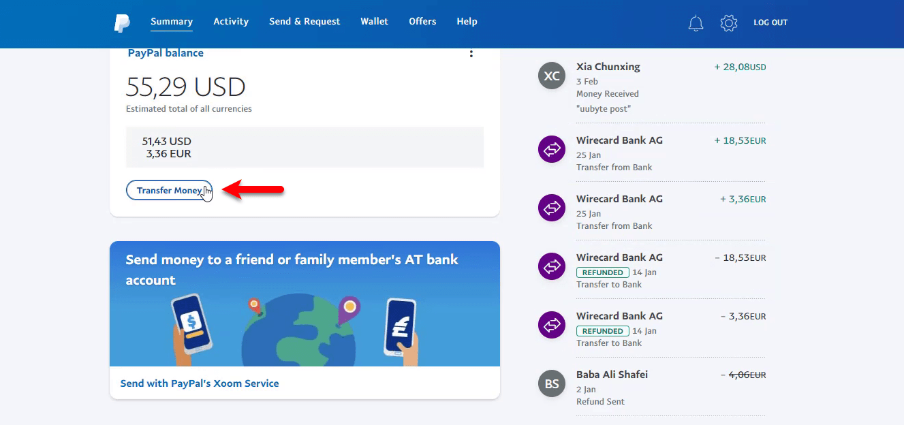Open the Help tab
This screenshot has height=425, width=904.
467,22
